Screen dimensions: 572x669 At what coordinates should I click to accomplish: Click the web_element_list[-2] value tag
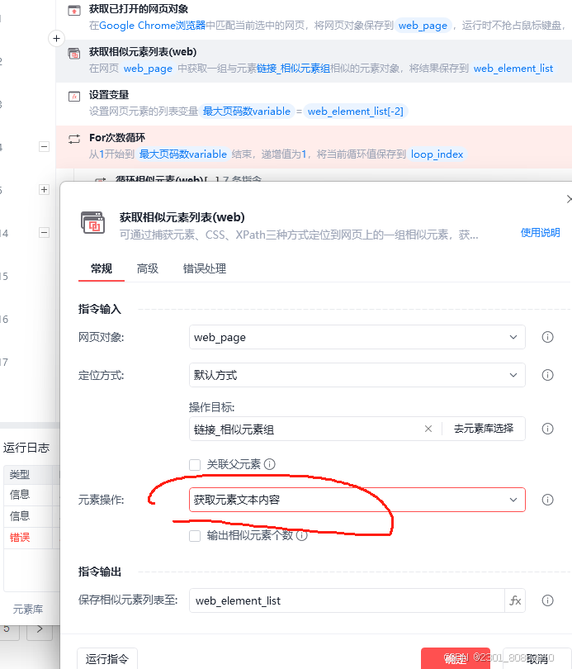click(356, 111)
